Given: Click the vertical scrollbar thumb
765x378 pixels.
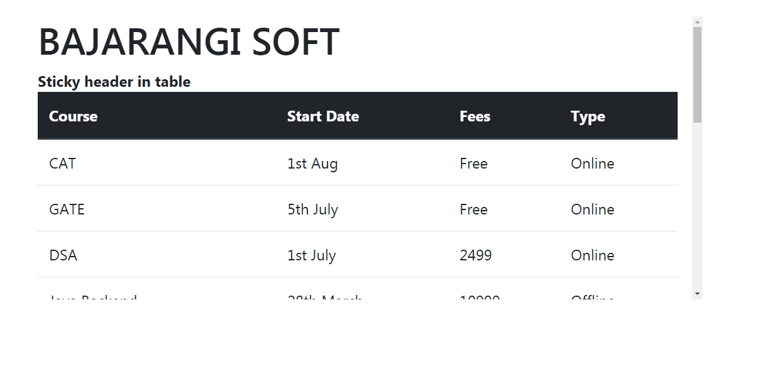Looking at the screenshot, I should click(697, 75).
